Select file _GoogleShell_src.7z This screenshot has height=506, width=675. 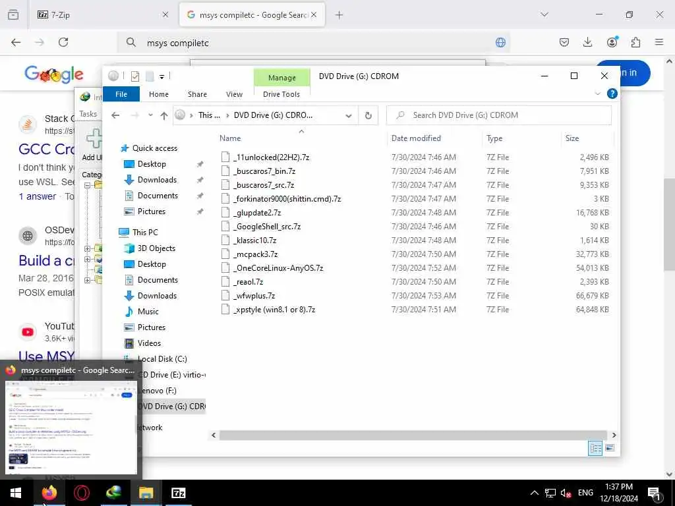point(267,227)
